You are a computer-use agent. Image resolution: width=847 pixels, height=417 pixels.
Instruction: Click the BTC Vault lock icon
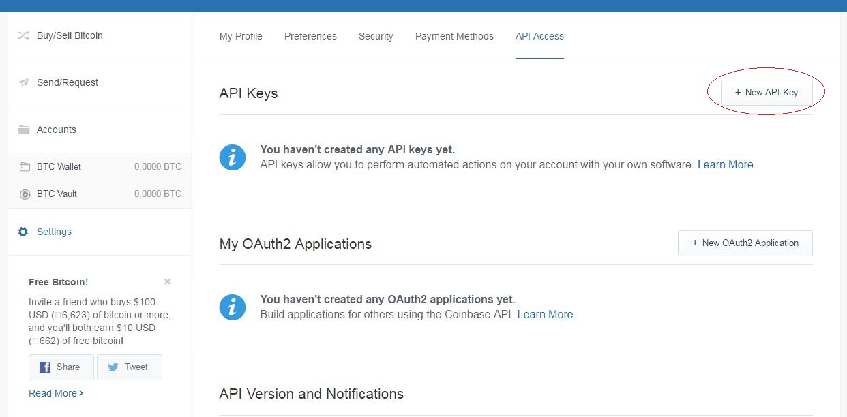click(x=25, y=194)
